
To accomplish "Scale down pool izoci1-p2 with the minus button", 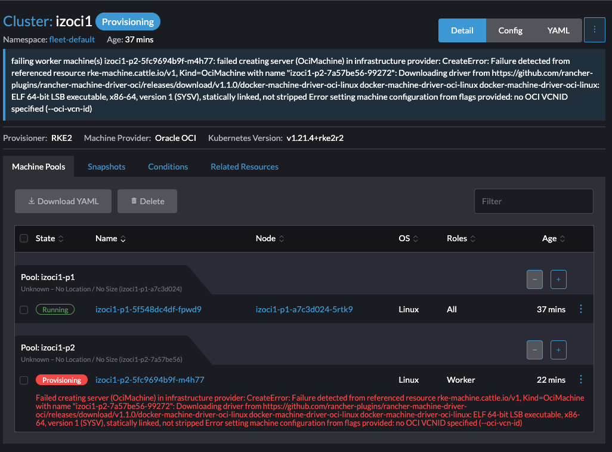I will [534, 350].
